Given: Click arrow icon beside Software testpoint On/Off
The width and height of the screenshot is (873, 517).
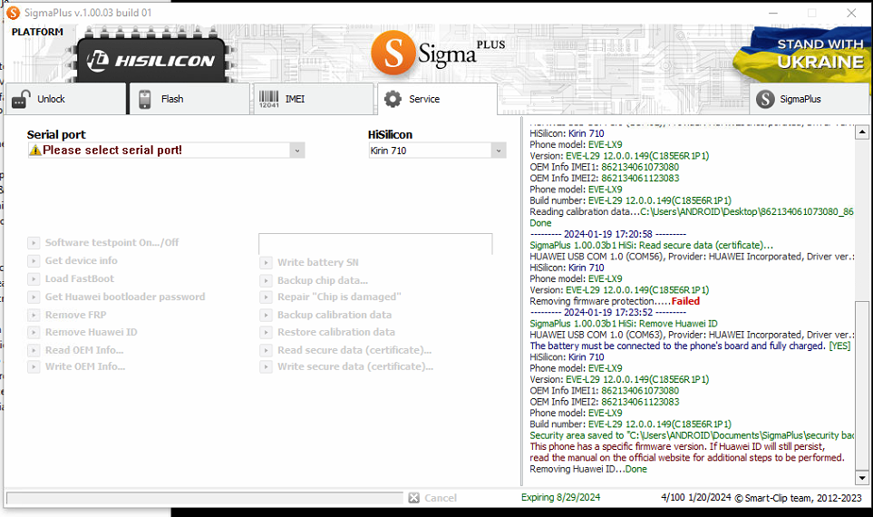Looking at the screenshot, I should pos(34,243).
